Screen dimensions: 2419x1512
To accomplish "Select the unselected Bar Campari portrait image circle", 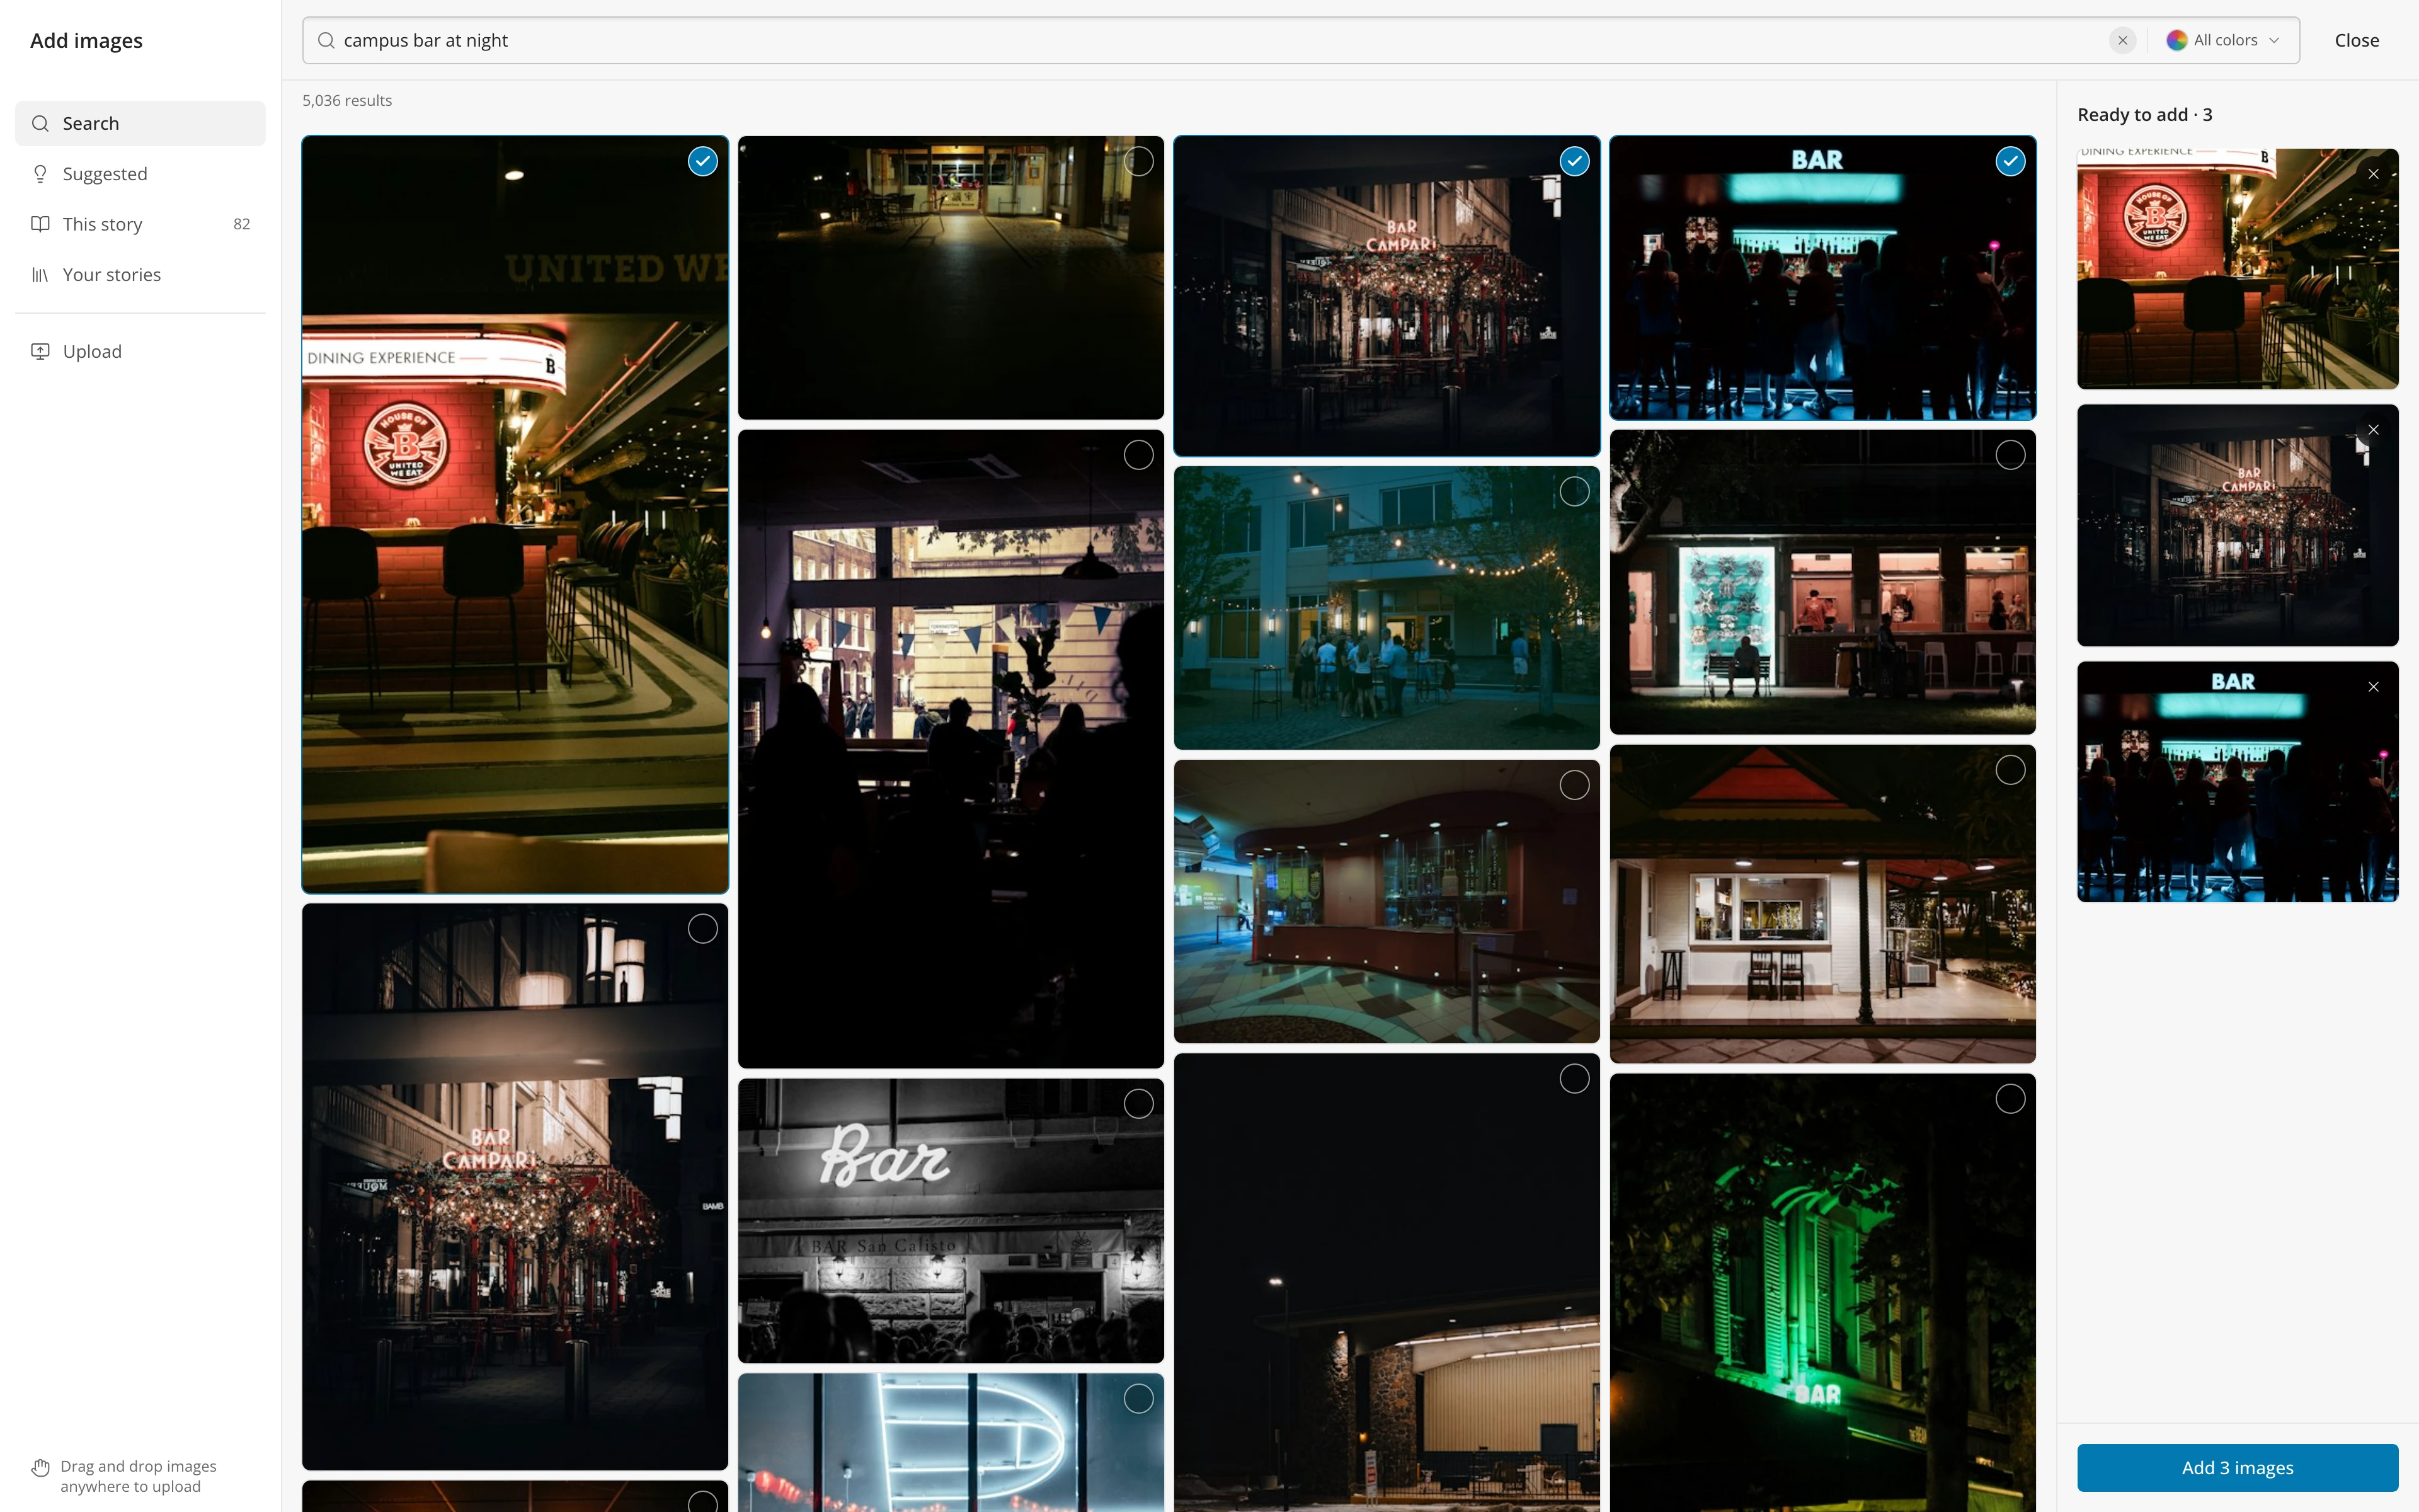I will (x=703, y=929).
